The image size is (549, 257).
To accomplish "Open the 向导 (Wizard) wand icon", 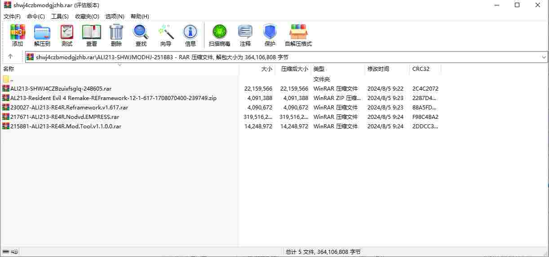I will (x=166, y=32).
